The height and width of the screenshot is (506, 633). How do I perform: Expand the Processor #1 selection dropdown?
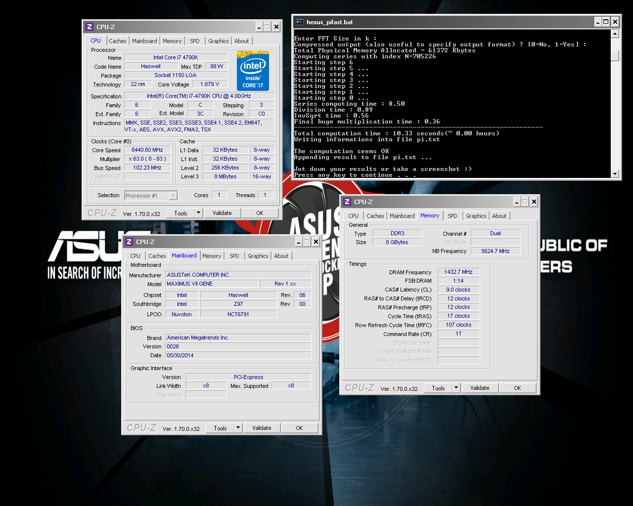[x=173, y=196]
